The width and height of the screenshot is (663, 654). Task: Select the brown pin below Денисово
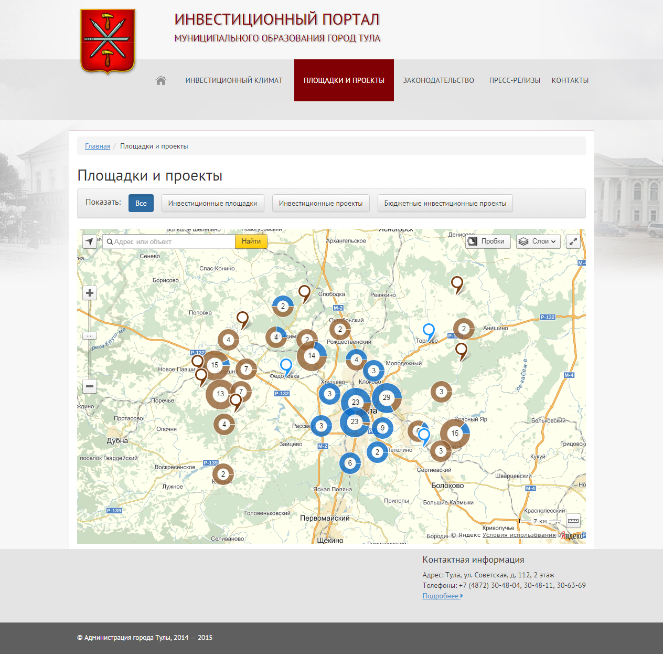click(457, 284)
